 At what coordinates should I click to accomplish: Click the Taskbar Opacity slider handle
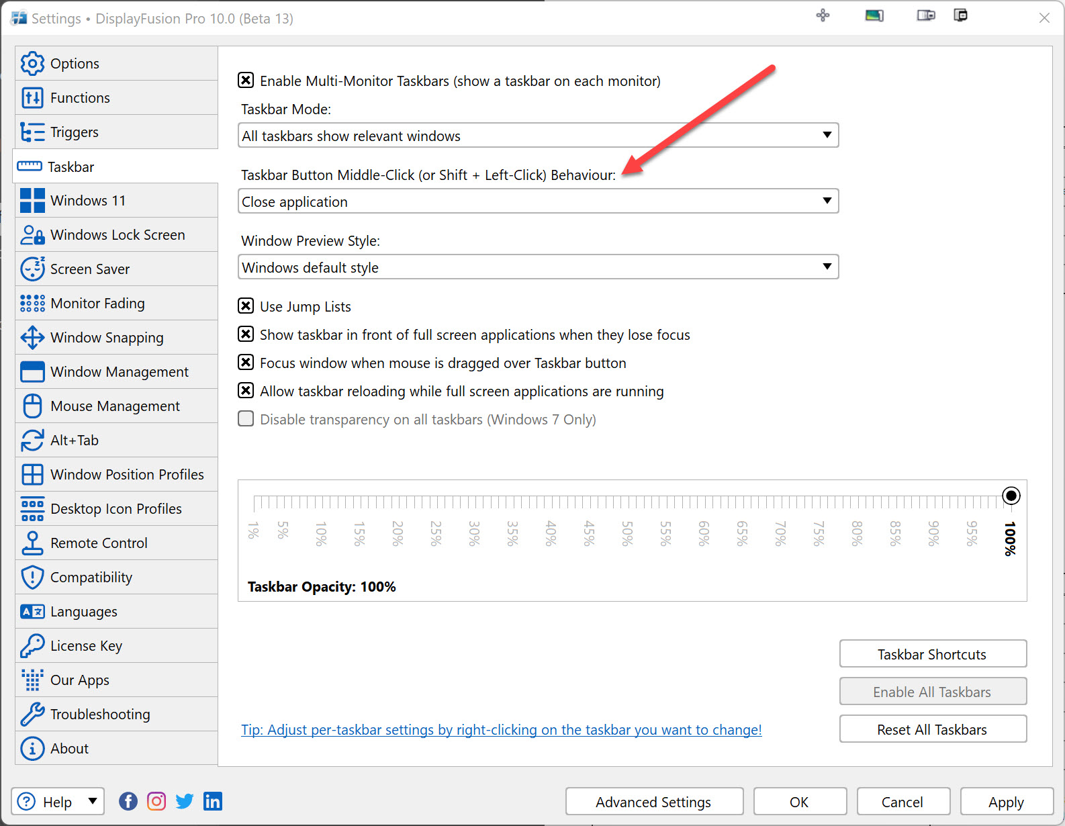click(x=1011, y=496)
